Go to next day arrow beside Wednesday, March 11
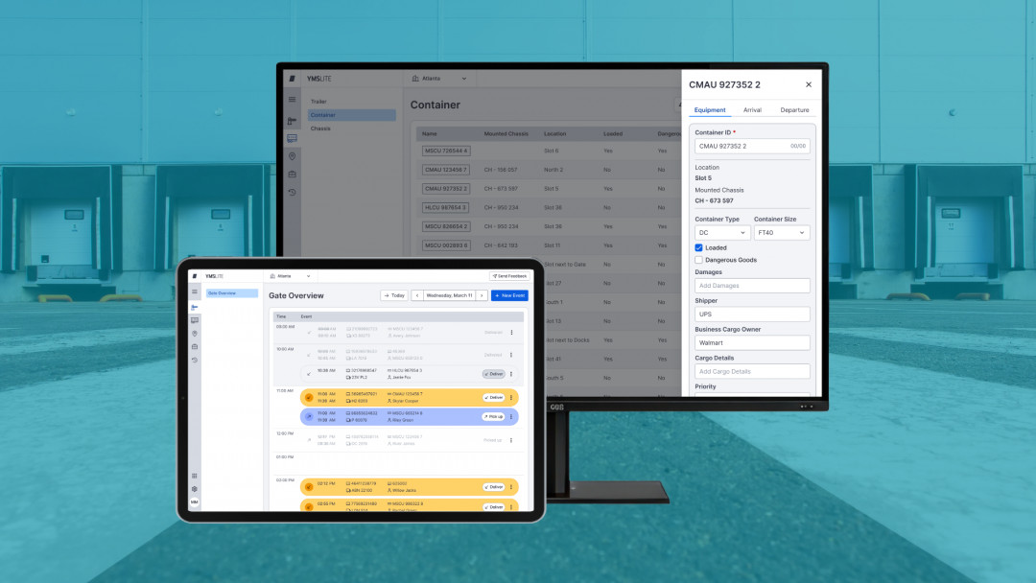 [x=482, y=295]
